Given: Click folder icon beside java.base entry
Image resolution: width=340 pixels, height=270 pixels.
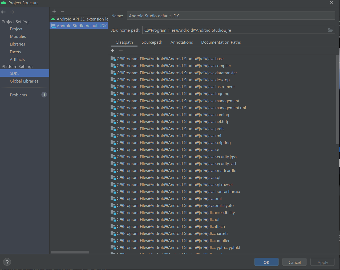Looking at the screenshot, I should click(x=113, y=59).
